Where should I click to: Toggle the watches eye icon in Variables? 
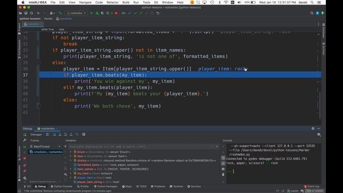(65, 174)
